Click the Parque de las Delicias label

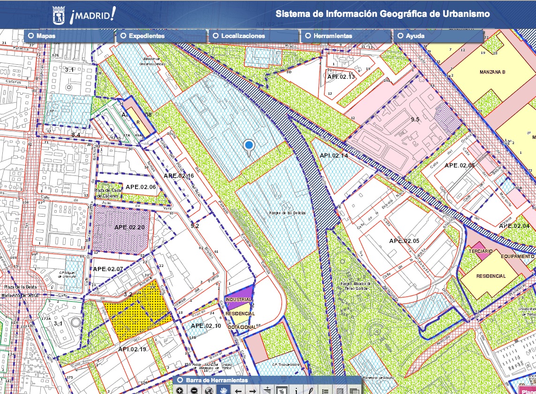point(287,213)
